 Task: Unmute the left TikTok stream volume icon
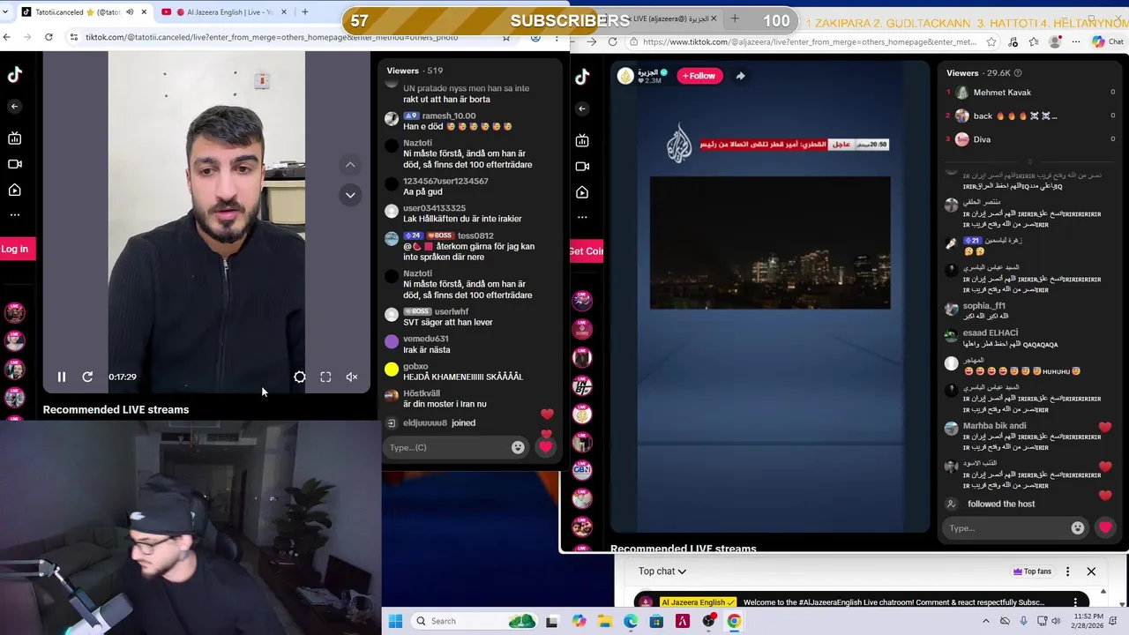[x=352, y=377]
